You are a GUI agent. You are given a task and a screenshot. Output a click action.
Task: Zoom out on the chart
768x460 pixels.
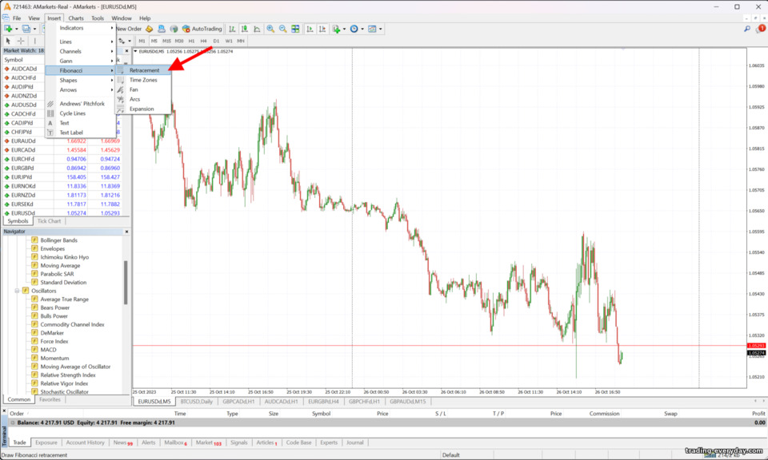coord(282,29)
